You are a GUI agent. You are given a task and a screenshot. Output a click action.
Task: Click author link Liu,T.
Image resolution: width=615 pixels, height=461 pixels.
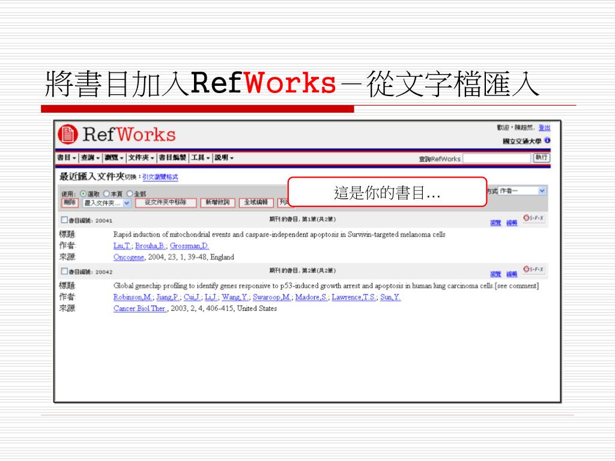(x=122, y=246)
